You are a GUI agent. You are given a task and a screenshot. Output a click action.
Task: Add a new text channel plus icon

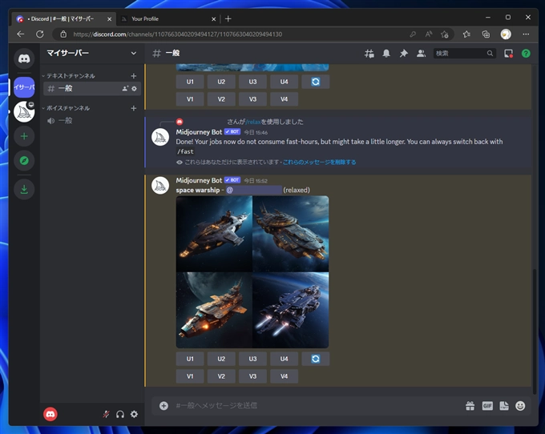tap(134, 76)
